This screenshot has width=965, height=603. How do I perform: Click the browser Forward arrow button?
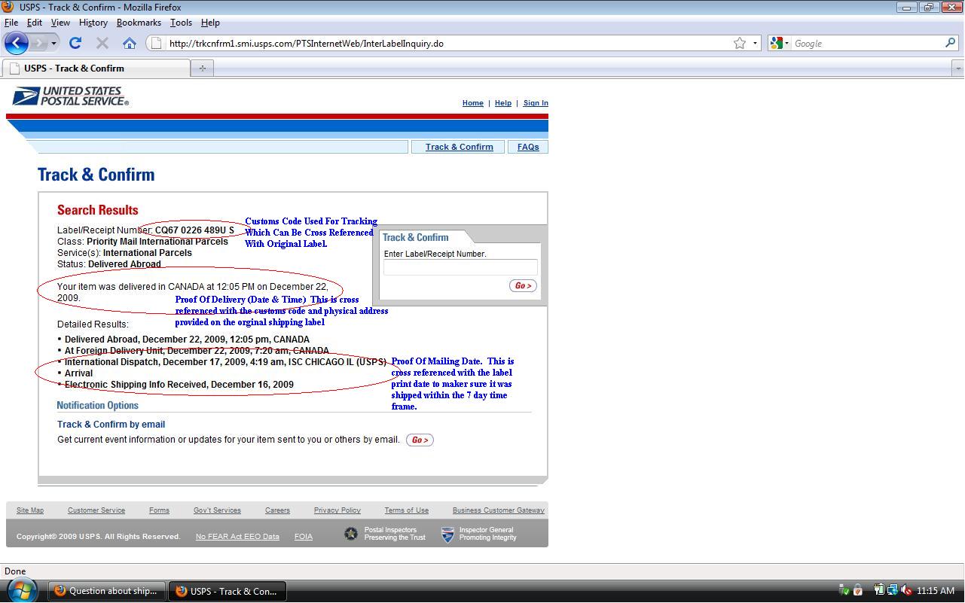[39, 43]
